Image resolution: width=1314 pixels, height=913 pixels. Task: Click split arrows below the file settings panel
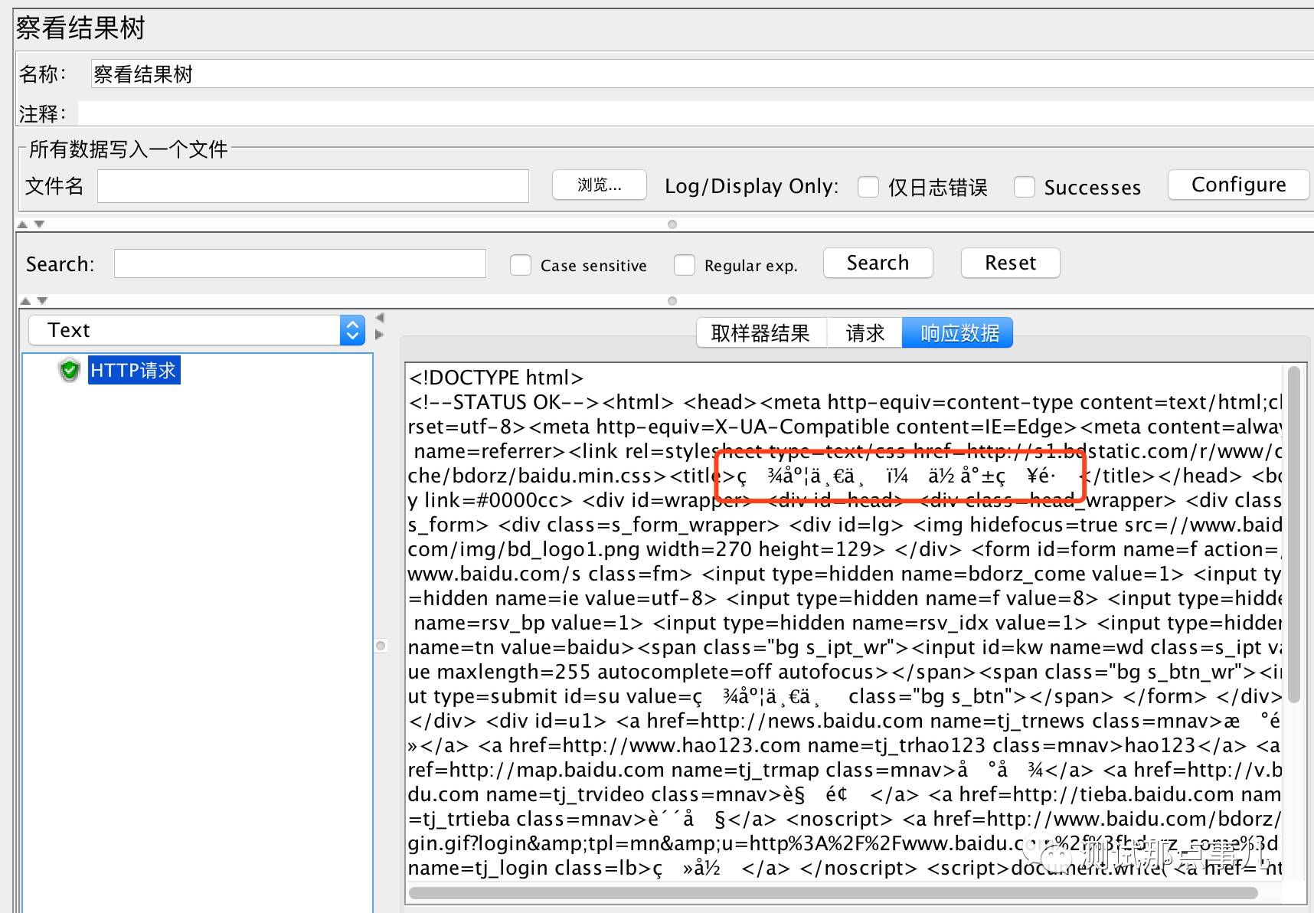31,224
